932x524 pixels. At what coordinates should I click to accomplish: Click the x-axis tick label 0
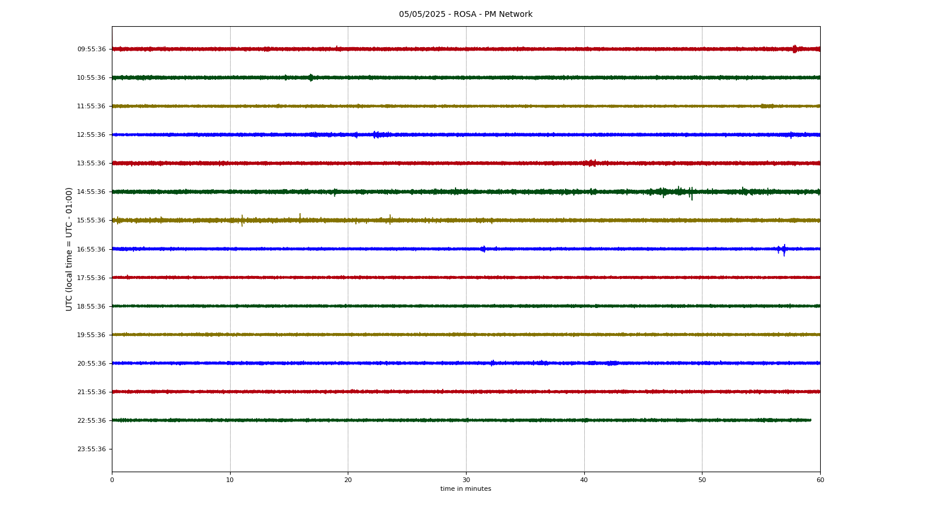click(112, 480)
